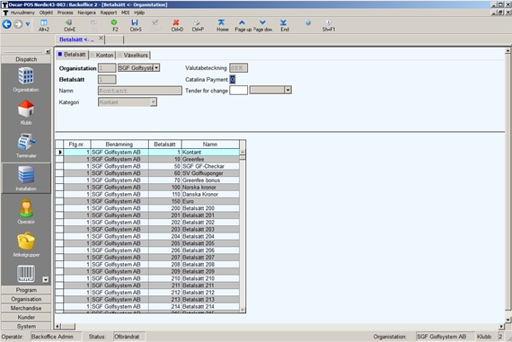Open the Artikelgrupper basket icon
Image resolution: width=512 pixels, height=342 pixels.
26,241
